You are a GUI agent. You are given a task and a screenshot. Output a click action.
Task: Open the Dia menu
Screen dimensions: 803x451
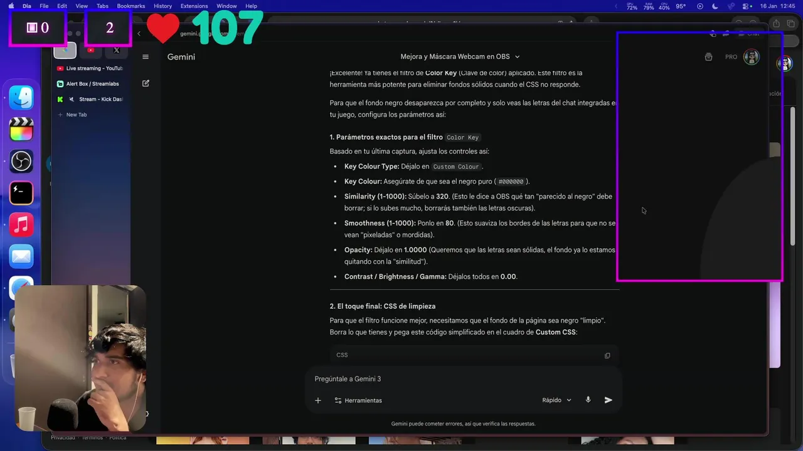(26, 6)
